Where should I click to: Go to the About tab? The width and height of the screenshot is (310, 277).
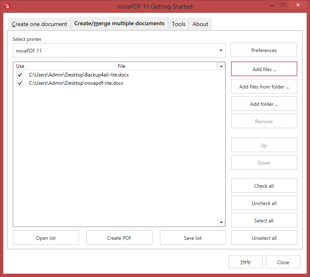click(200, 24)
